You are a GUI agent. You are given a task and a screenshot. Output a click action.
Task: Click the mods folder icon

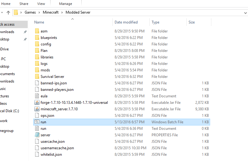point(37,70)
